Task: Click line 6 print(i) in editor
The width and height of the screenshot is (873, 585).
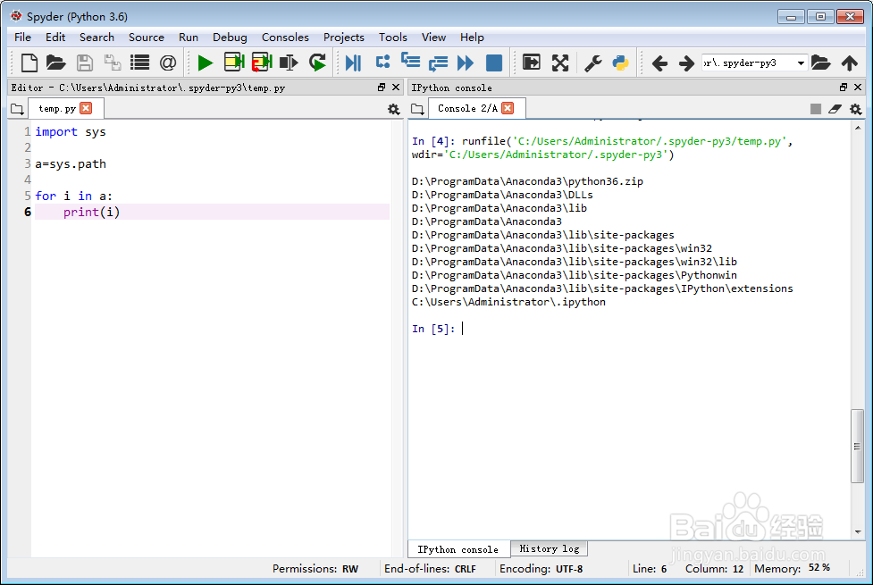Action: (x=212, y=212)
